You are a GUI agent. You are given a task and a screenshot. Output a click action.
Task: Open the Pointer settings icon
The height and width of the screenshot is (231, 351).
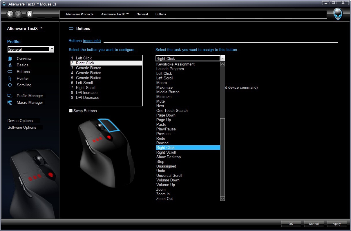9,78
